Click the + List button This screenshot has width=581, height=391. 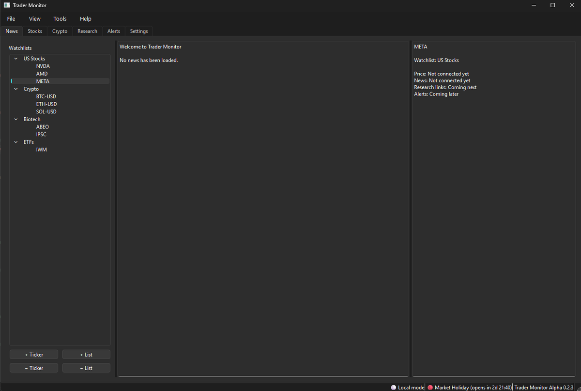86,355
